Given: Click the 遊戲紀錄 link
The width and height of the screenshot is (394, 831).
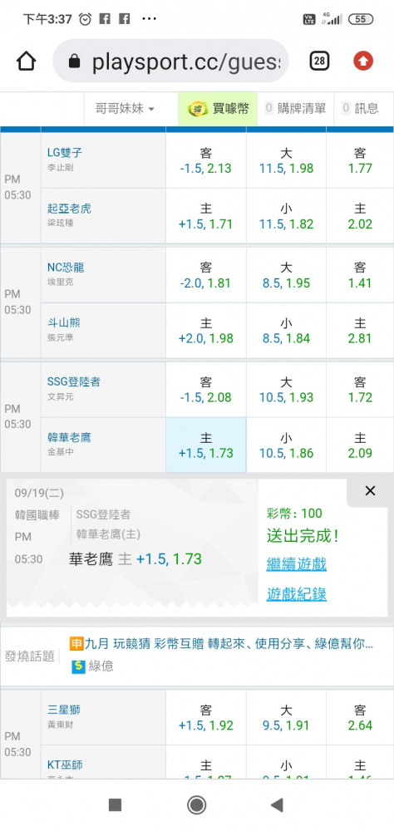Looking at the screenshot, I should pos(297,594).
